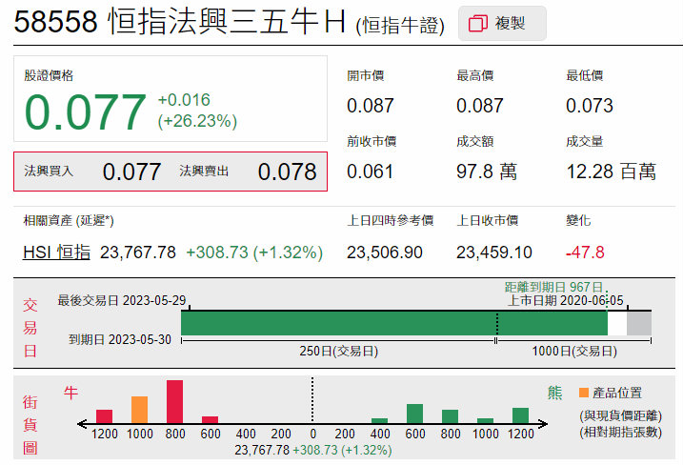
Task: Click the small red bull bar at 600
Action: 210,419
